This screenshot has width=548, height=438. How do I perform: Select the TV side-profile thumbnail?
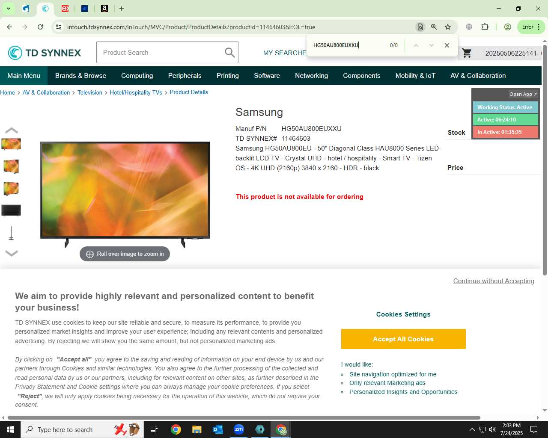[x=11, y=233]
